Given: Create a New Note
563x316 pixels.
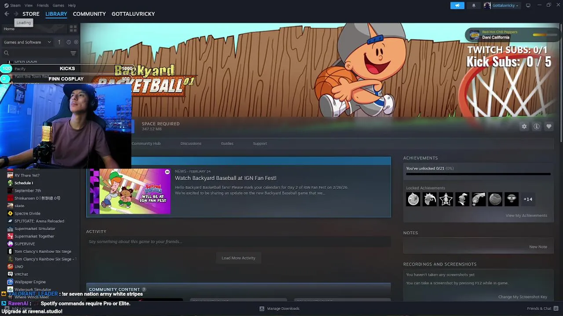Looking at the screenshot, I should pyautogui.click(x=538, y=247).
